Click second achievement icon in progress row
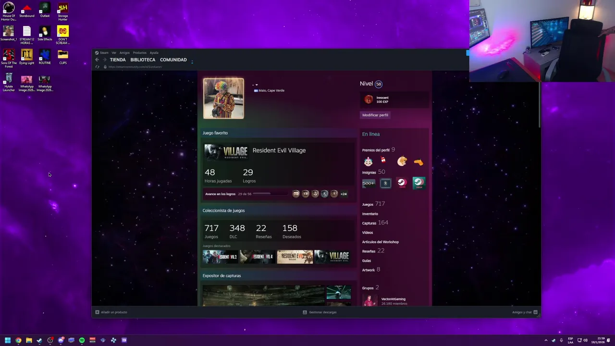Image resolution: width=615 pixels, height=346 pixels. pyautogui.click(x=306, y=194)
